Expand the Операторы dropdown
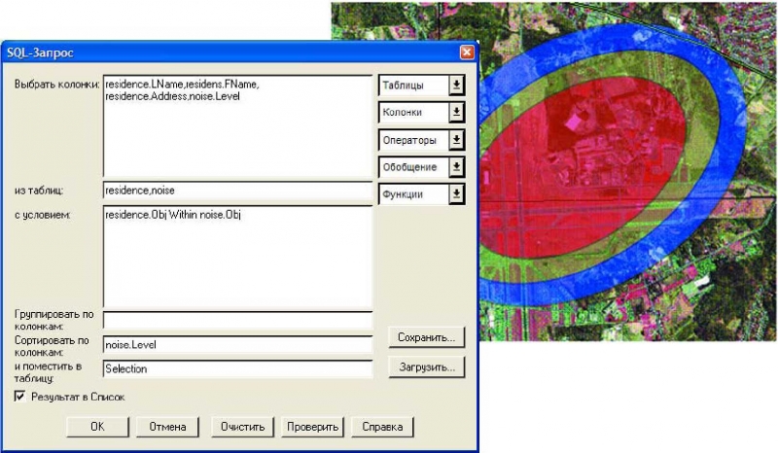This screenshot has height=453, width=778. (x=422, y=140)
